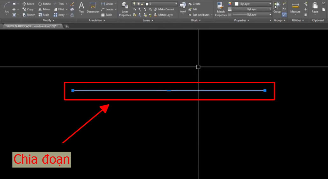
Task: Select the right endpoint grip of the line
Action: (265, 90)
